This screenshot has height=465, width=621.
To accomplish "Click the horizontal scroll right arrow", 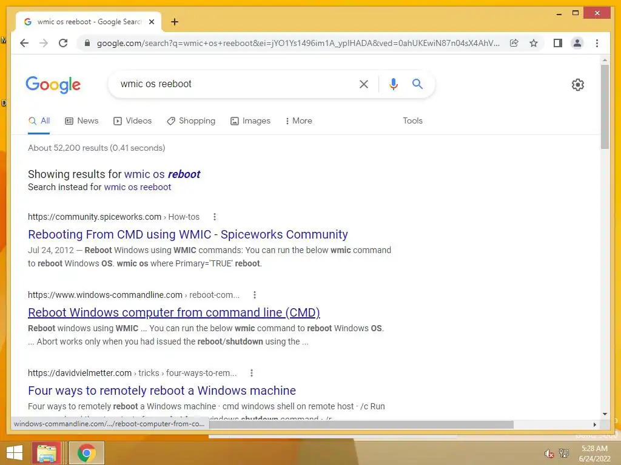I will pyautogui.click(x=594, y=424).
